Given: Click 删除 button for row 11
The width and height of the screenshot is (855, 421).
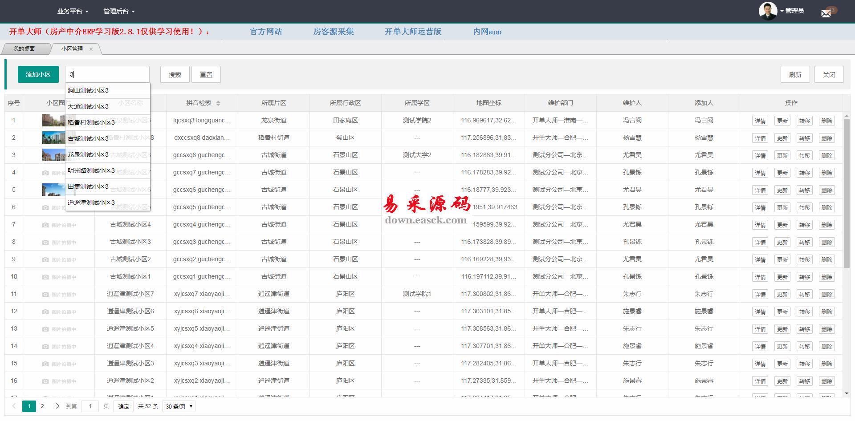Looking at the screenshot, I should [x=826, y=294].
